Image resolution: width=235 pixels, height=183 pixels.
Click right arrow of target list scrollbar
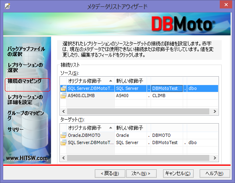[215, 158]
